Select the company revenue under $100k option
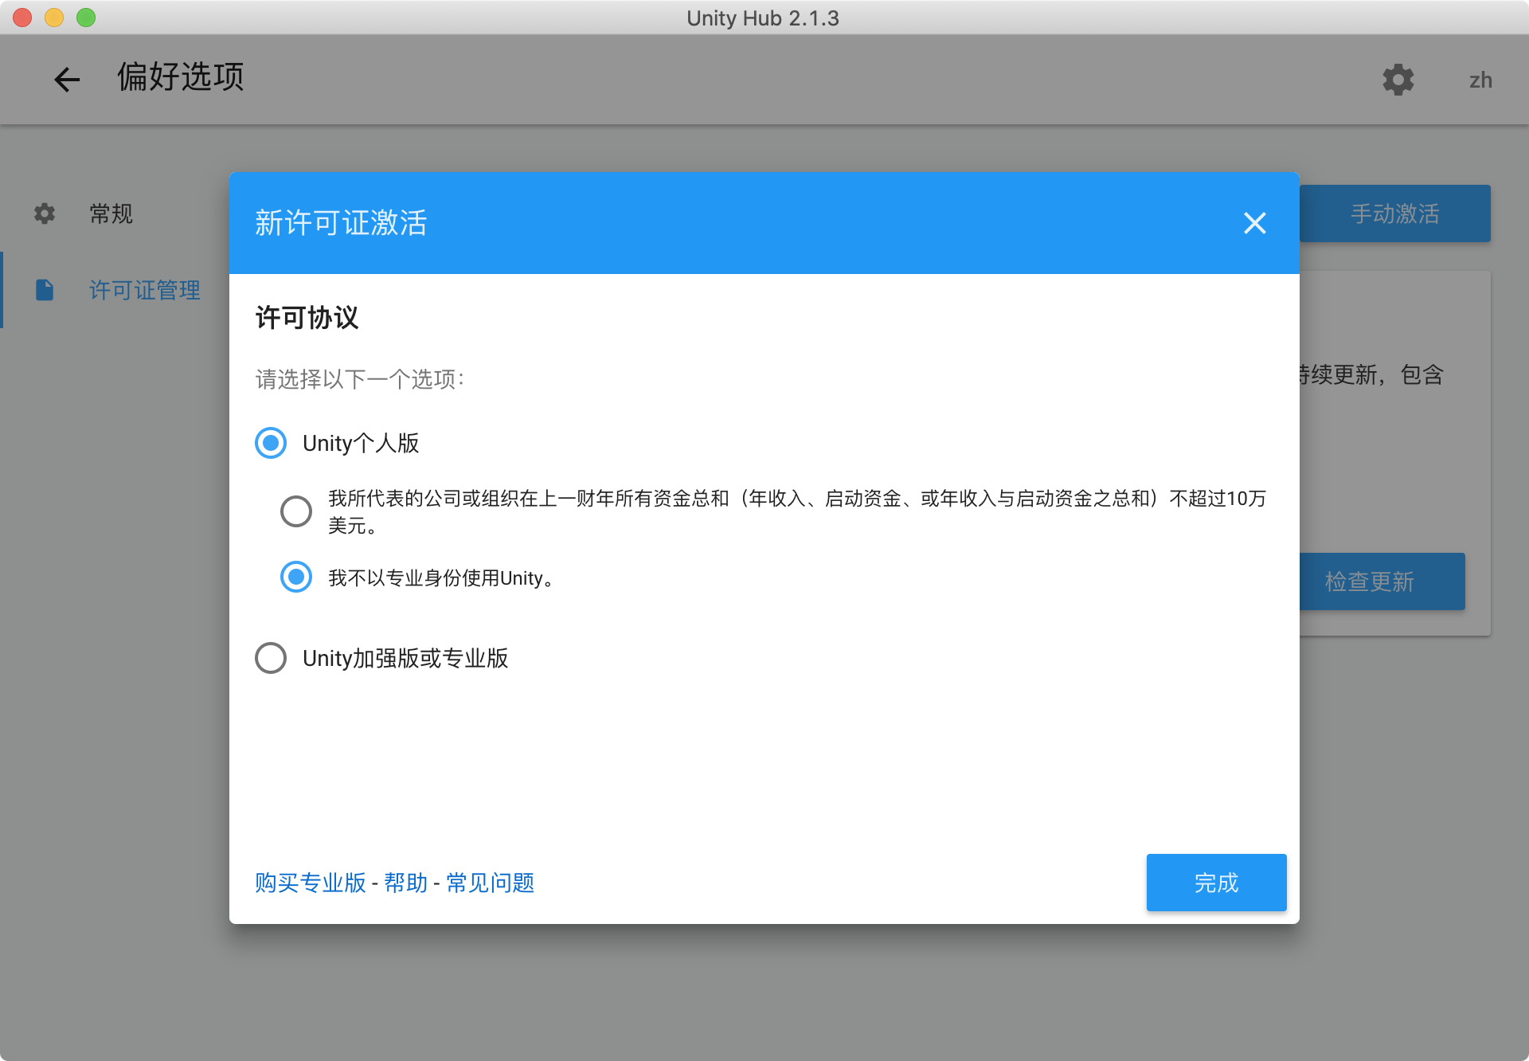The image size is (1529, 1061). coord(295,511)
